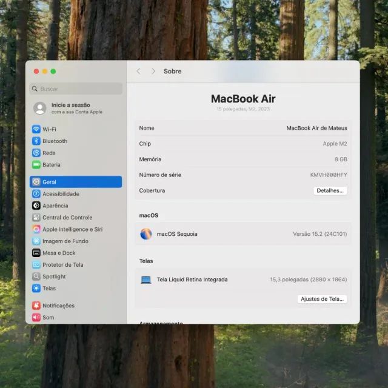Select Central de Controle label

click(x=67, y=218)
